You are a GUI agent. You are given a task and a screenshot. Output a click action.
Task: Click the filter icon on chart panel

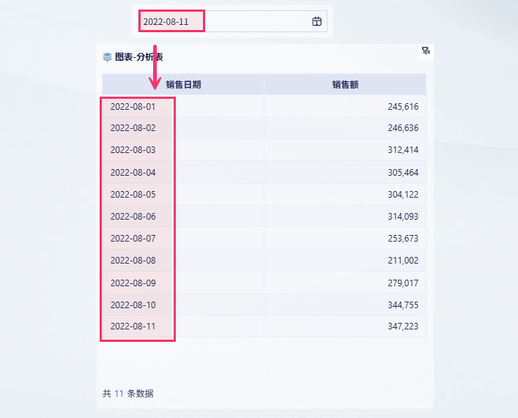(x=425, y=51)
